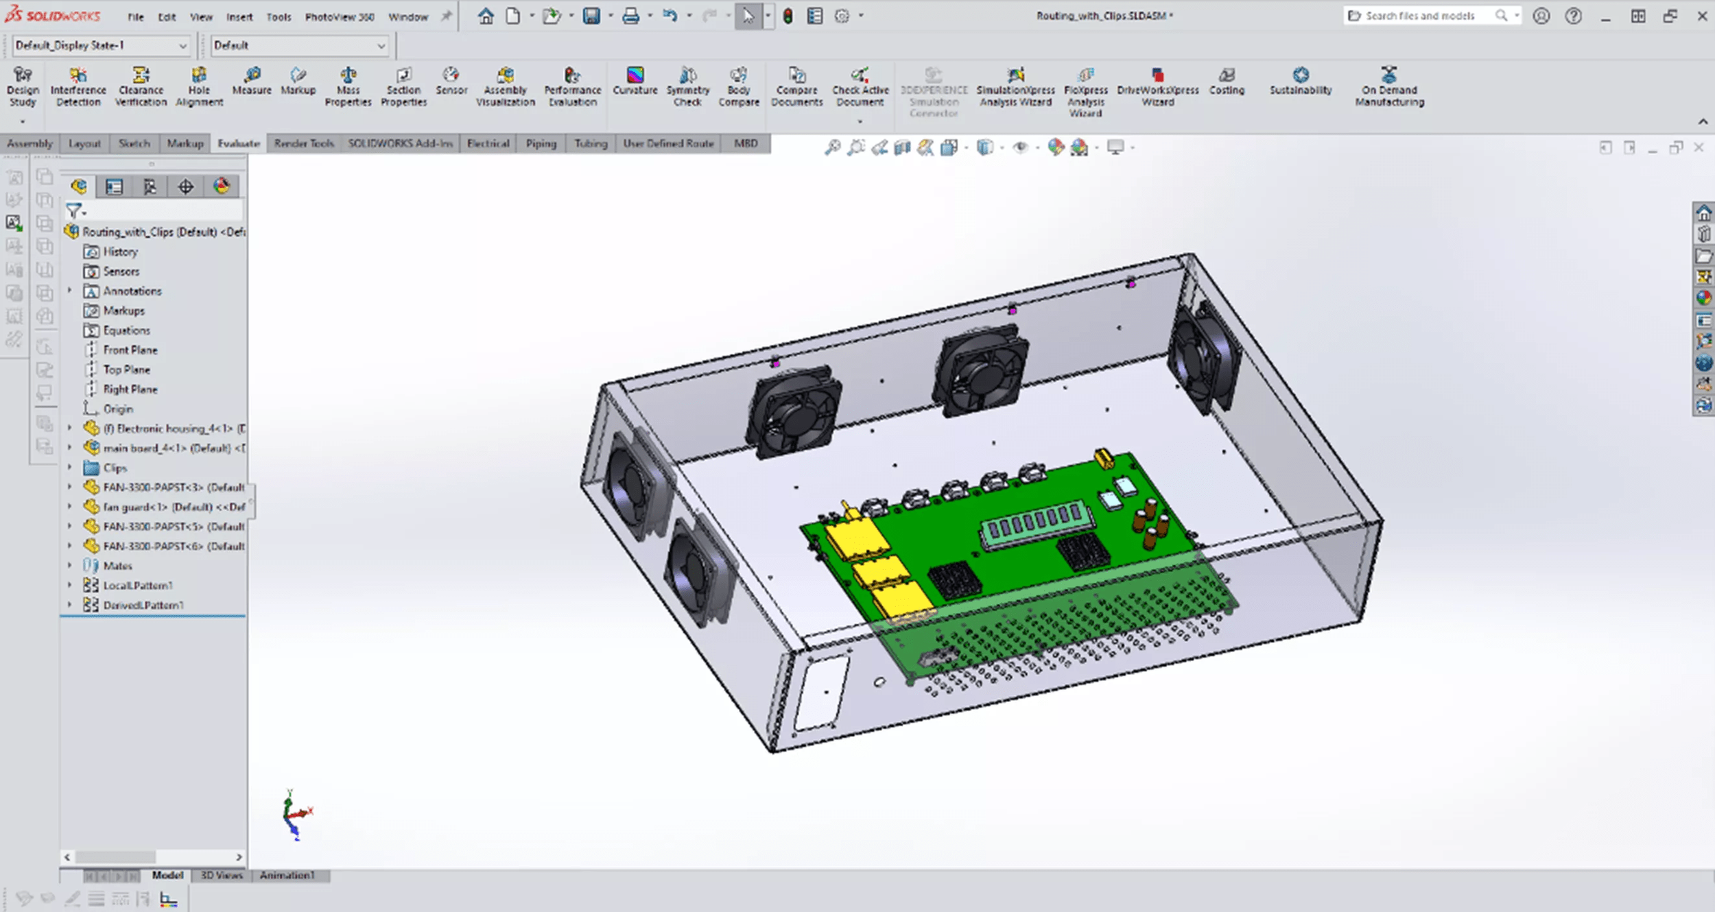1715x912 pixels.
Task: Open the Default_Display State-1 dropdown
Action: tap(182, 45)
